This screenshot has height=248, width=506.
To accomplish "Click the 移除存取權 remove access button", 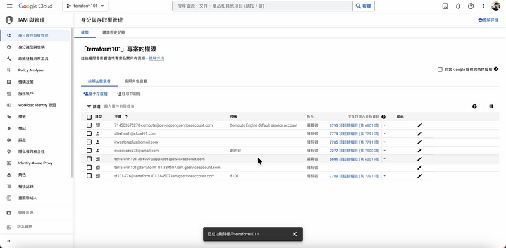I will pos(129,94).
